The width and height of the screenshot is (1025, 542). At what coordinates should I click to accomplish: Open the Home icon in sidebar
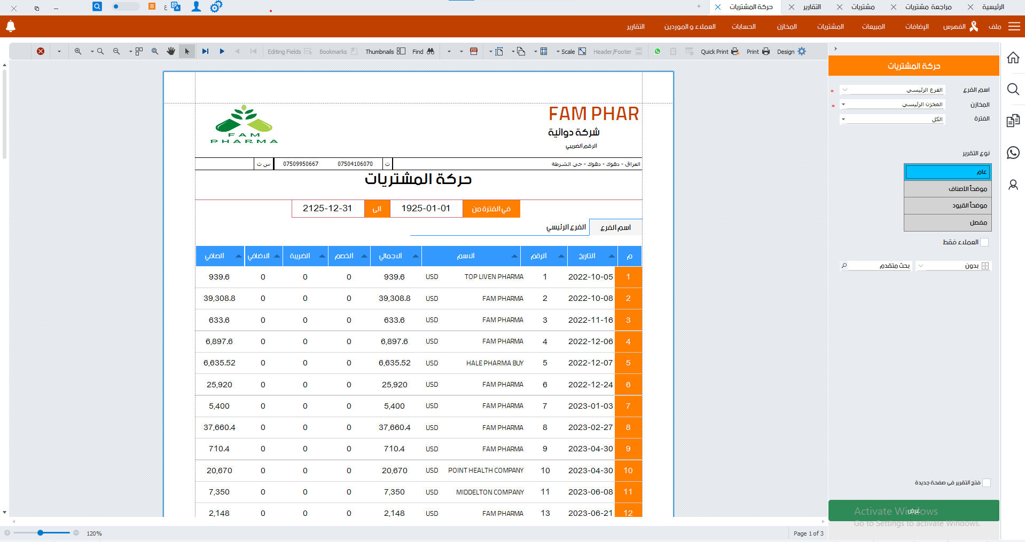click(x=1013, y=58)
